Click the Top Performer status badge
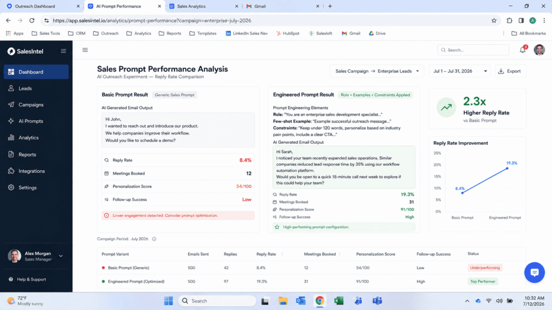This screenshot has height=310, width=552. click(482, 281)
